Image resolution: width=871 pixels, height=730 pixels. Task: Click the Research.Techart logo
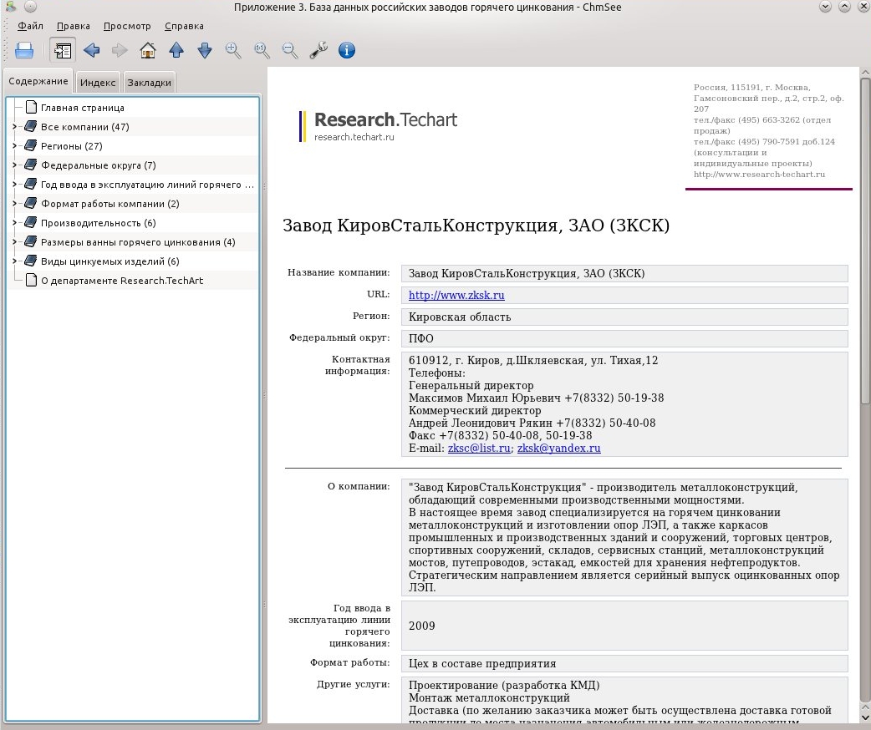[x=379, y=126]
